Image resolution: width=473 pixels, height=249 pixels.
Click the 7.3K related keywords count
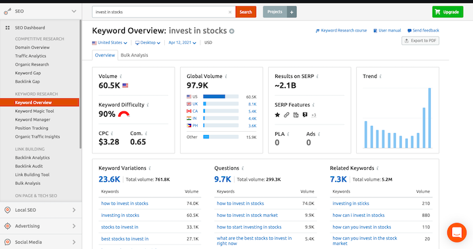tap(338, 180)
